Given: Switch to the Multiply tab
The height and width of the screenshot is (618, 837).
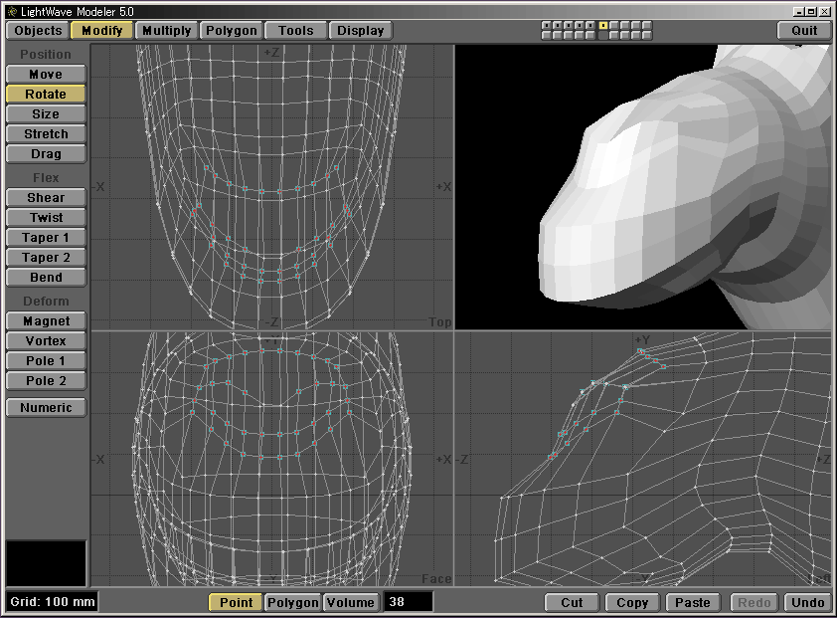Looking at the screenshot, I should (x=166, y=30).
